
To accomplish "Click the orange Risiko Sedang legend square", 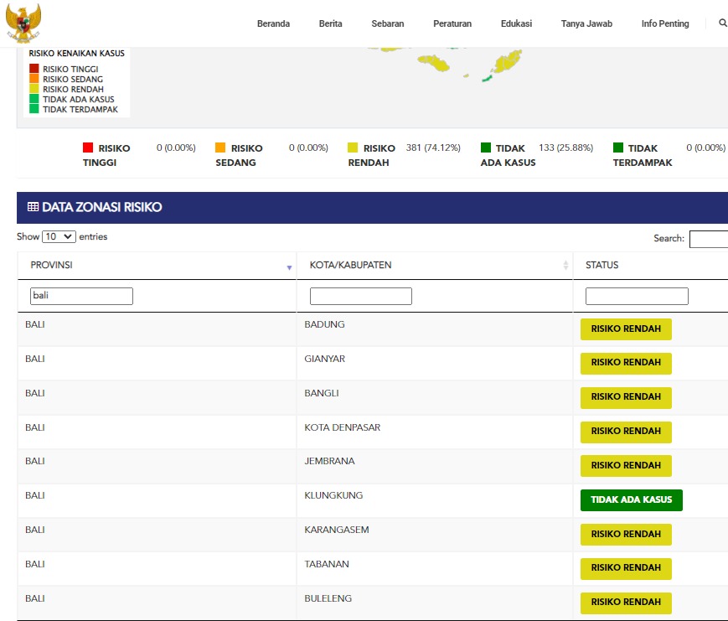I will point(220,148).
